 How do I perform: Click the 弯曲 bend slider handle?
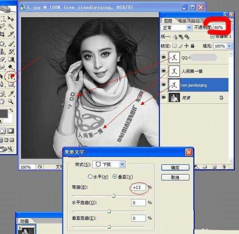click(114, 196)
